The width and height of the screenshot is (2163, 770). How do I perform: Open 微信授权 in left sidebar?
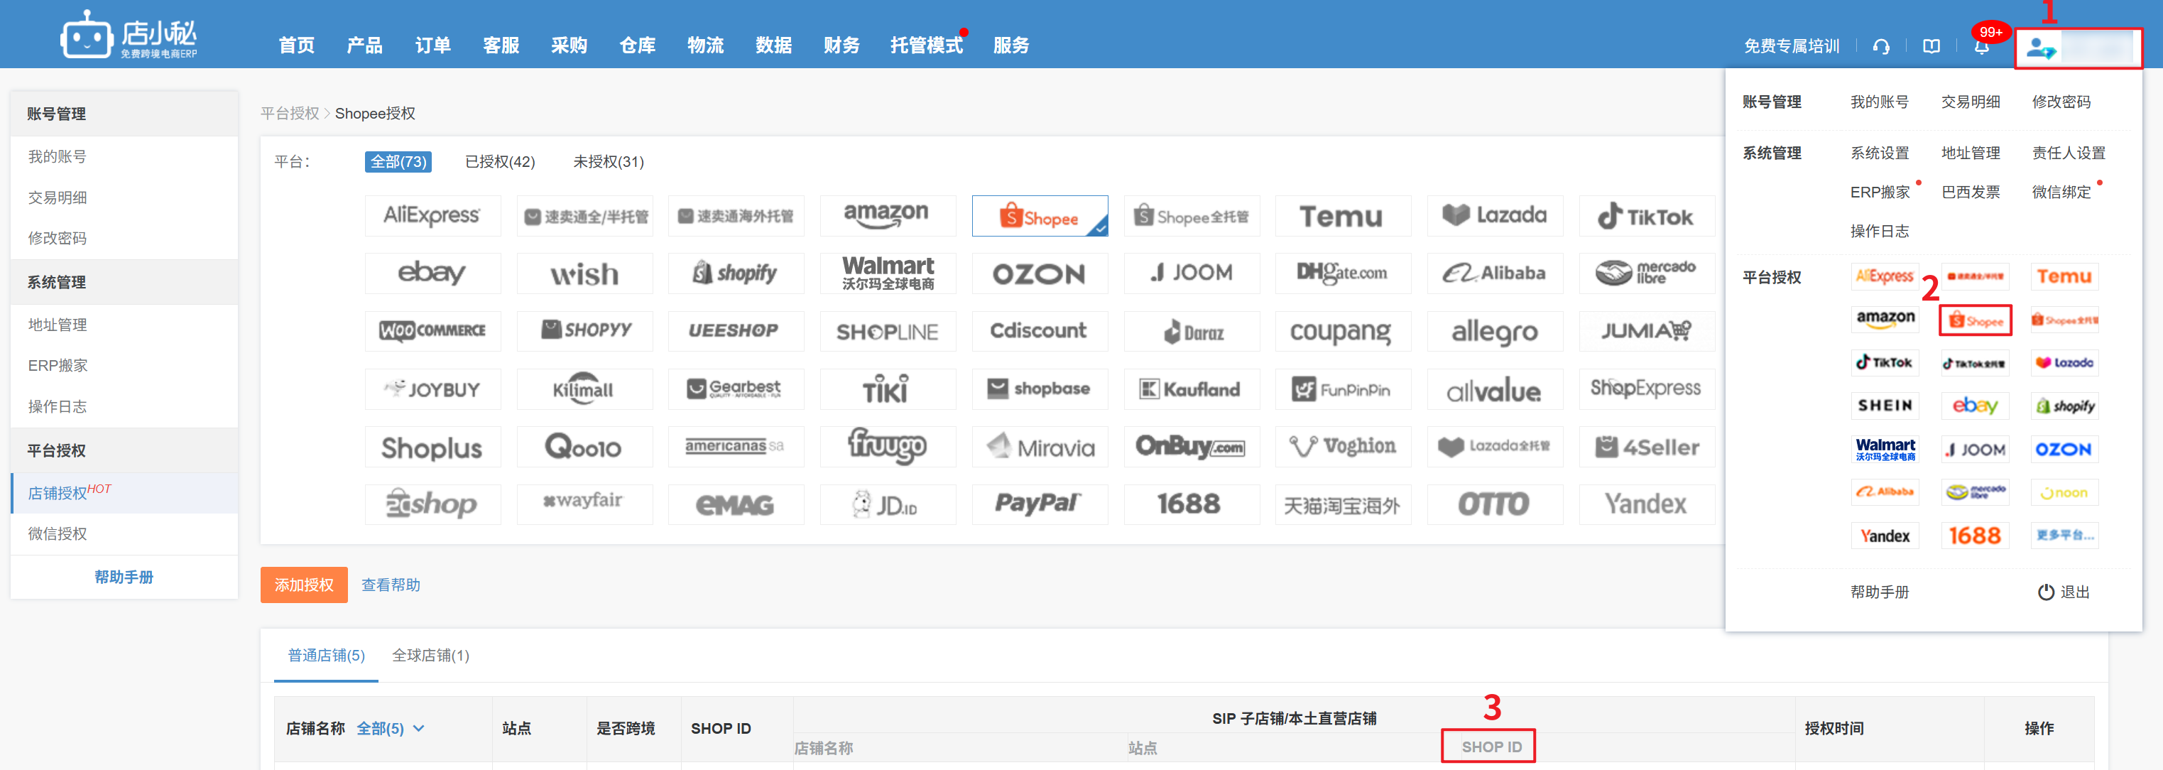coord(57,533)
